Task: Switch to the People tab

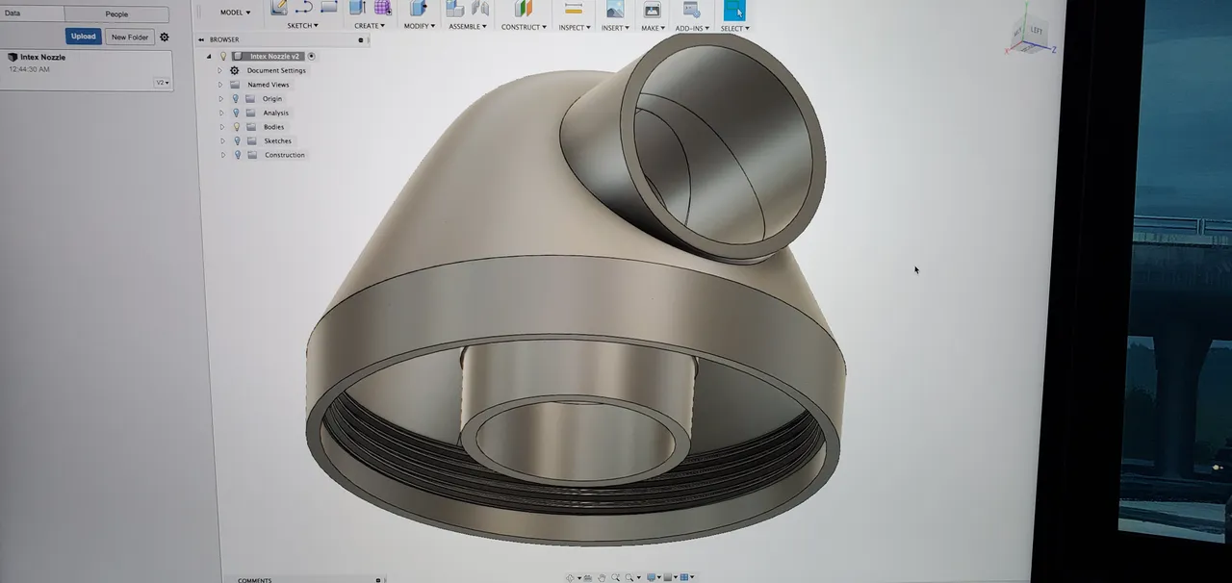Action: click(x=116, y=13)
